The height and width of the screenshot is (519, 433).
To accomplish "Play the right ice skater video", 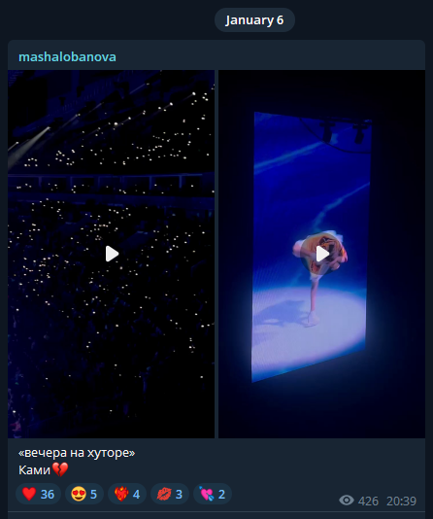I will pos(322,254).
